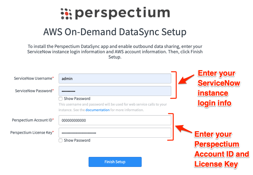Image resolution: width=253 pixels, height=175 pixels.
Task: Click the perspectium wordmark in the header
Action: coord(123,13)
